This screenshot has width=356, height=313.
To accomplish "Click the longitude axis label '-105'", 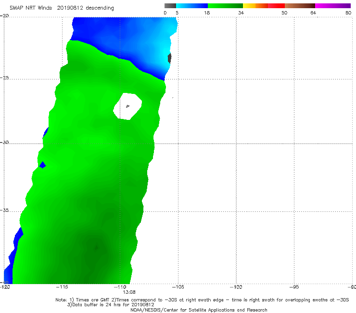I will pos(178,287).
